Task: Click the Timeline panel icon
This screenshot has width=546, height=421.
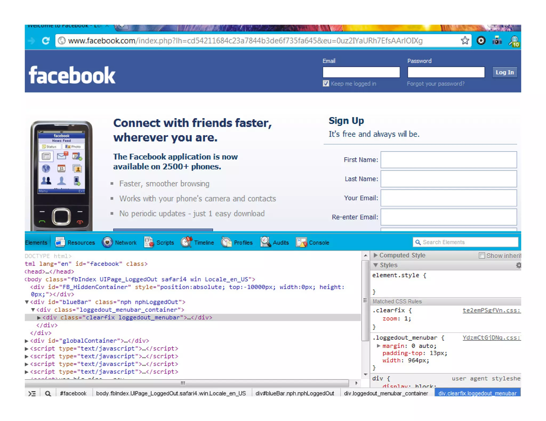Action: (x=186, y=242)
